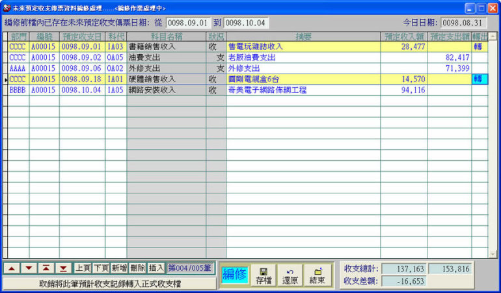
Task: Toggle the highlighted 轉 cell on row four
Action: [x=479, y=79]
